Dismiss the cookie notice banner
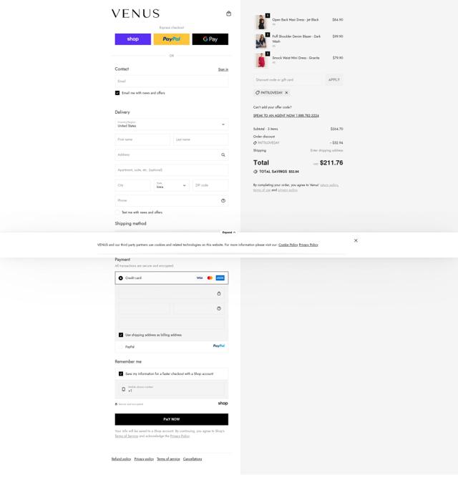This screenshot has height=500, width=458. click(356, 240)
